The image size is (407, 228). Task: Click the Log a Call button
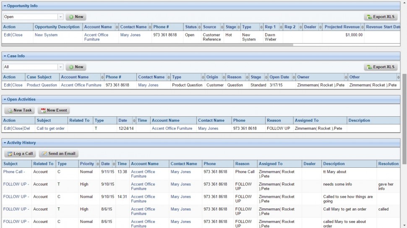[x=20, y=154]
